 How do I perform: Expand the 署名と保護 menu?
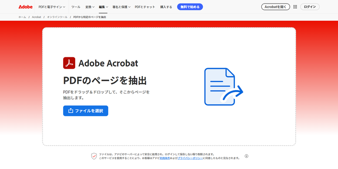pos(121,7)
